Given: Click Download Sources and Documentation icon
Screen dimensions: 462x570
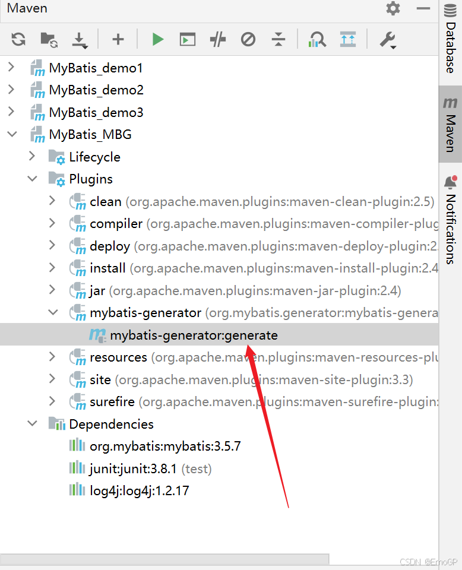Looking at the screenshot, I should [x=80, y=40].
